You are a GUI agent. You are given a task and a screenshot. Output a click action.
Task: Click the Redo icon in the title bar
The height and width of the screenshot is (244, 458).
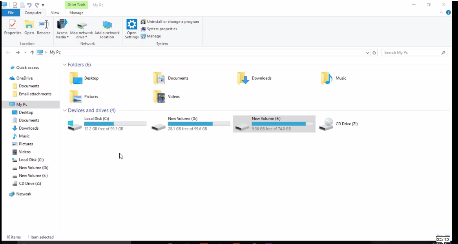pos(37,5)
